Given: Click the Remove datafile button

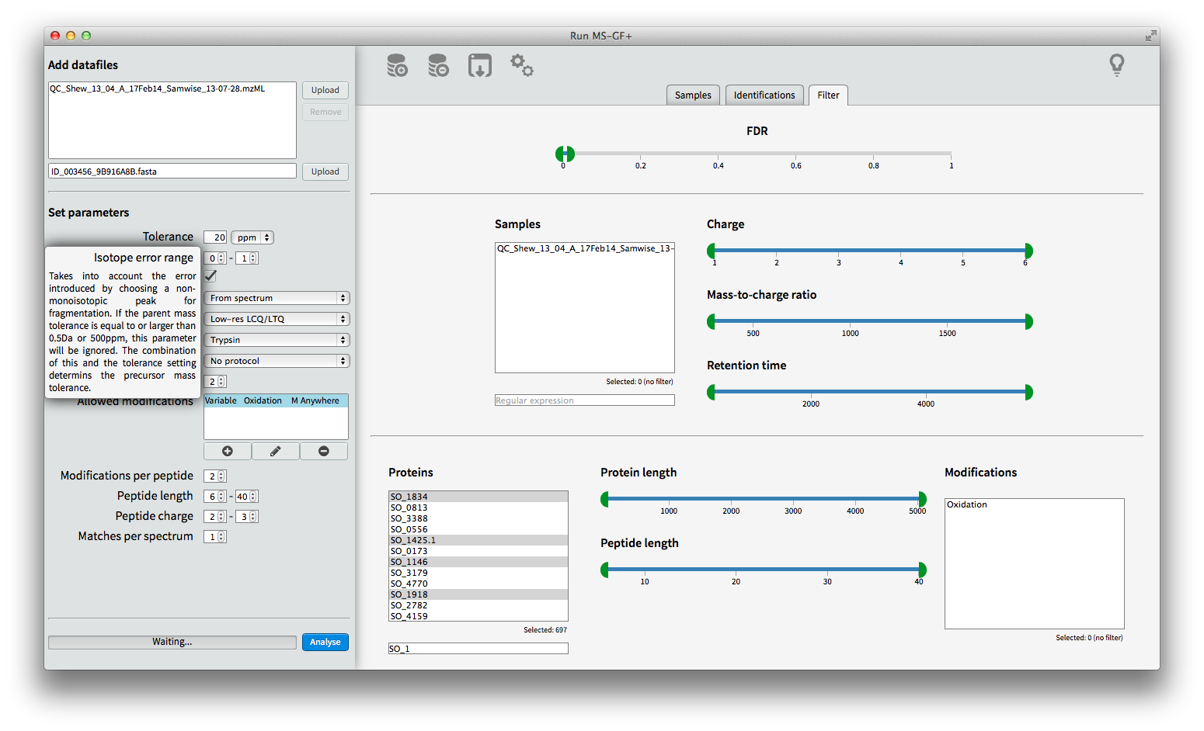Looking at the screenshot, I should [x=325, y=112].
